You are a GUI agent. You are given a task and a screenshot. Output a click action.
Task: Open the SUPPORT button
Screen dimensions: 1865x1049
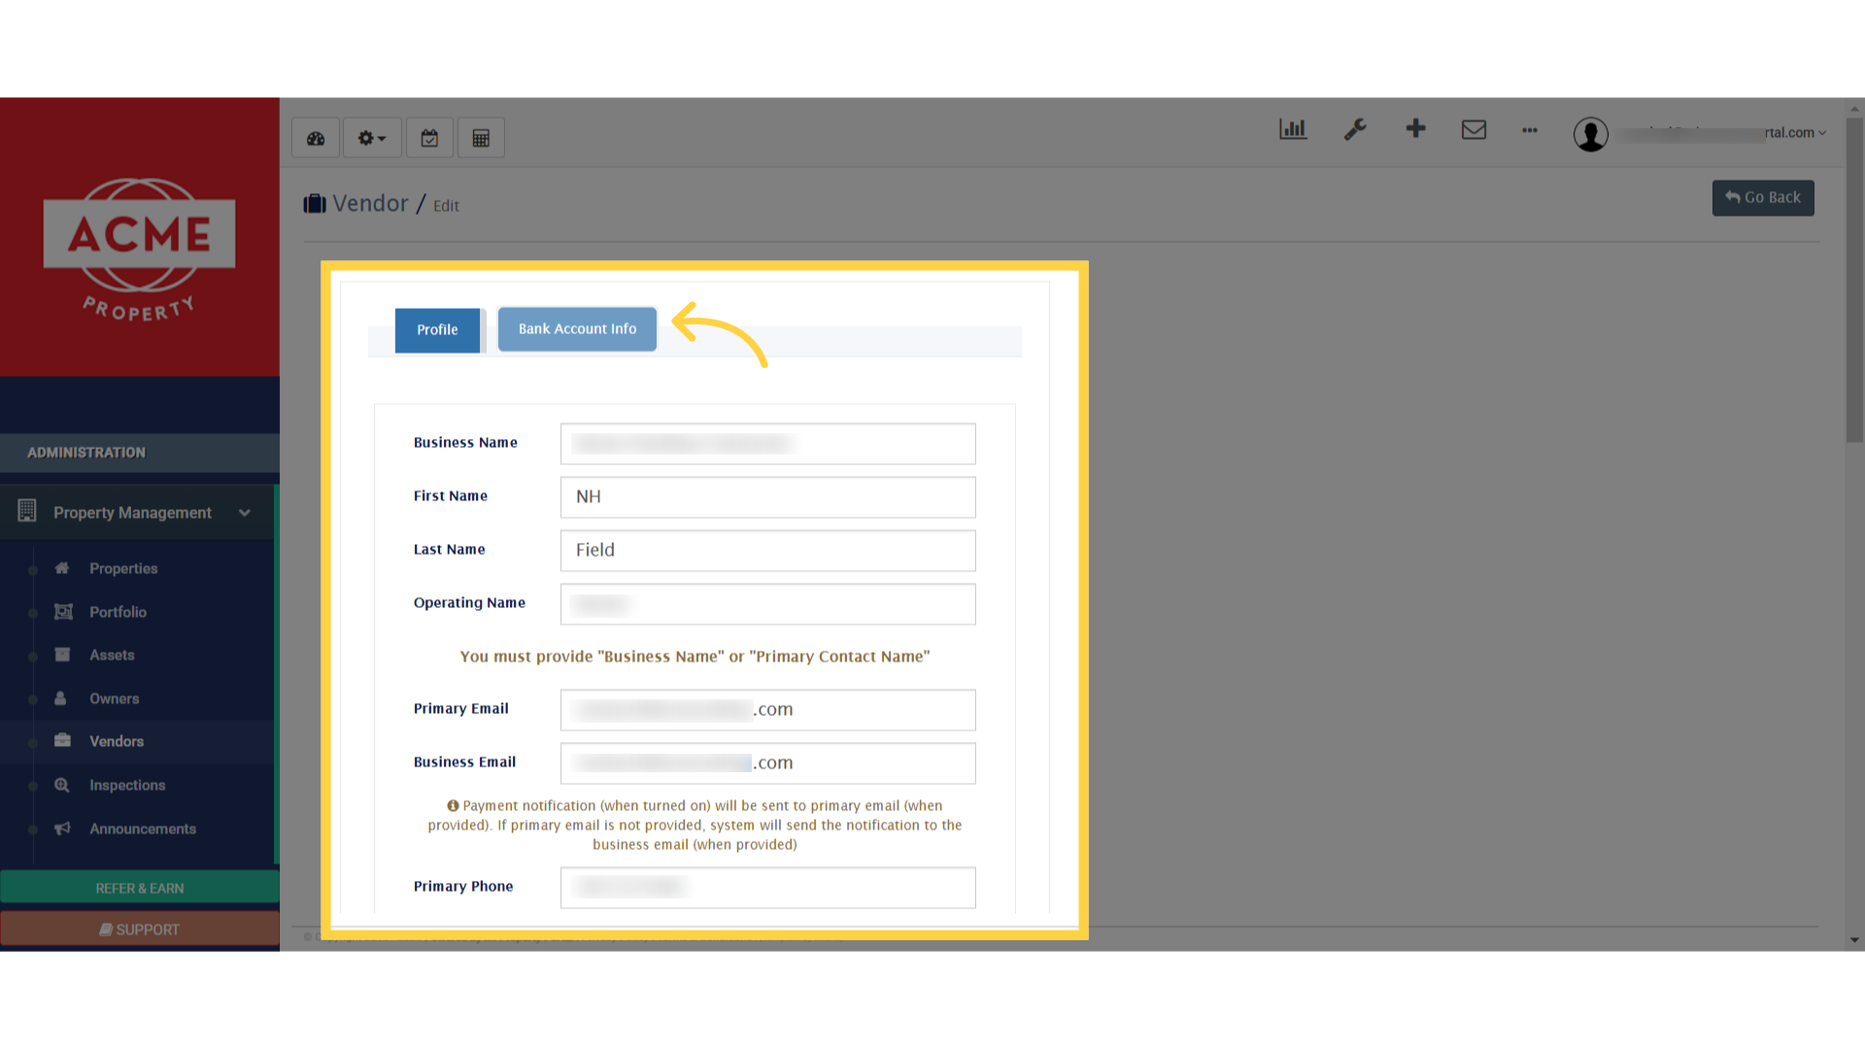139,929
